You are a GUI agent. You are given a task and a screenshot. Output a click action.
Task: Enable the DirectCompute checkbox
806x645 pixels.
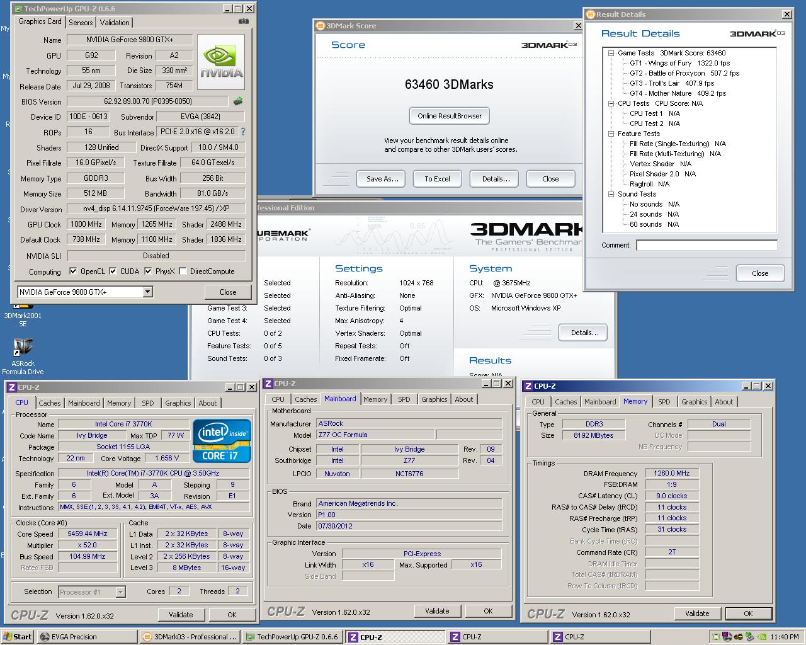pos(183,271)
